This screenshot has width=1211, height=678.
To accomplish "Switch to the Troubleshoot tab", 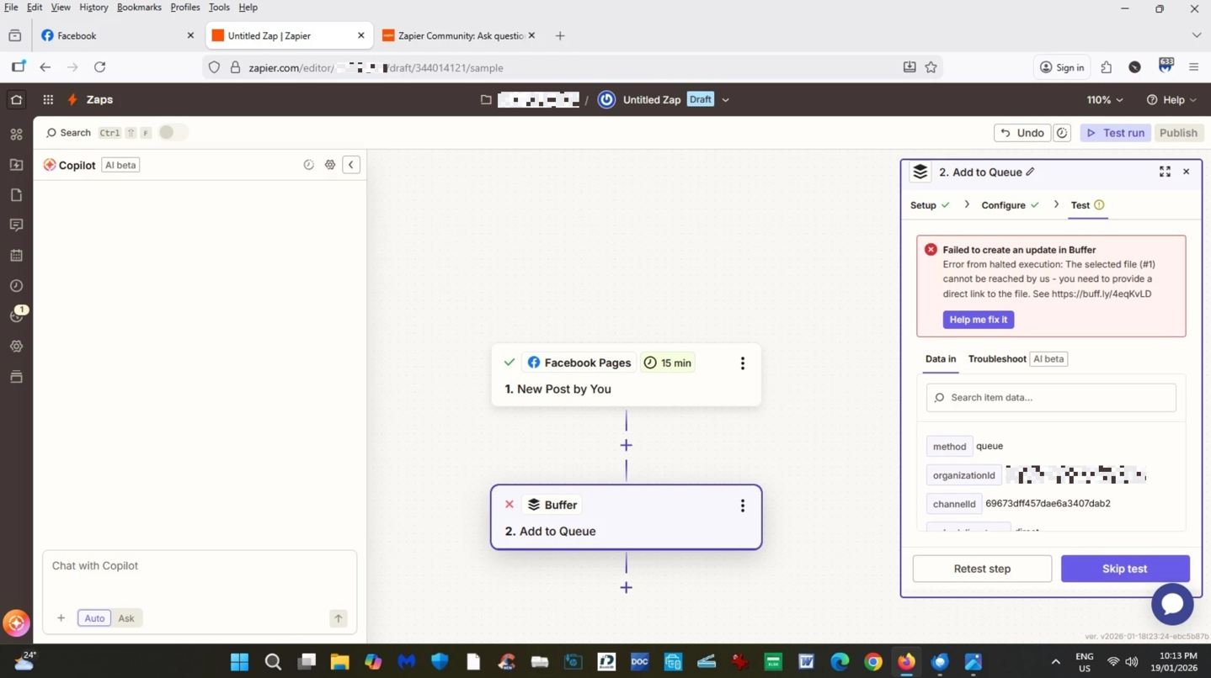I will (996, 359).
